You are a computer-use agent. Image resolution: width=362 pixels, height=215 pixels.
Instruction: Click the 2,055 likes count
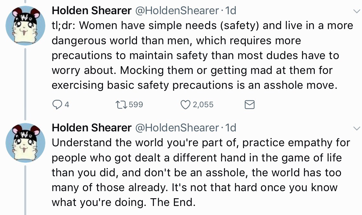point(203,105)
